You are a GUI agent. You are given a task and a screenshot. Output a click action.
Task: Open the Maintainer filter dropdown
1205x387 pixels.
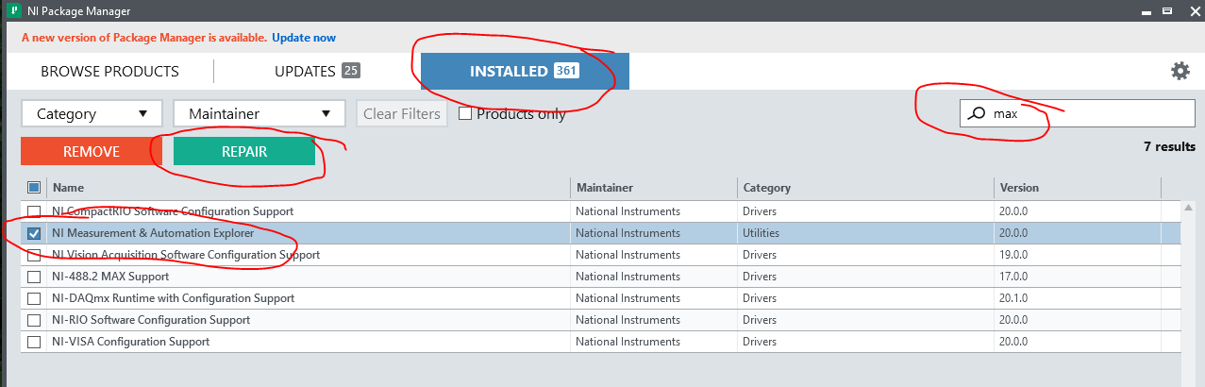[x=259, y=113]
